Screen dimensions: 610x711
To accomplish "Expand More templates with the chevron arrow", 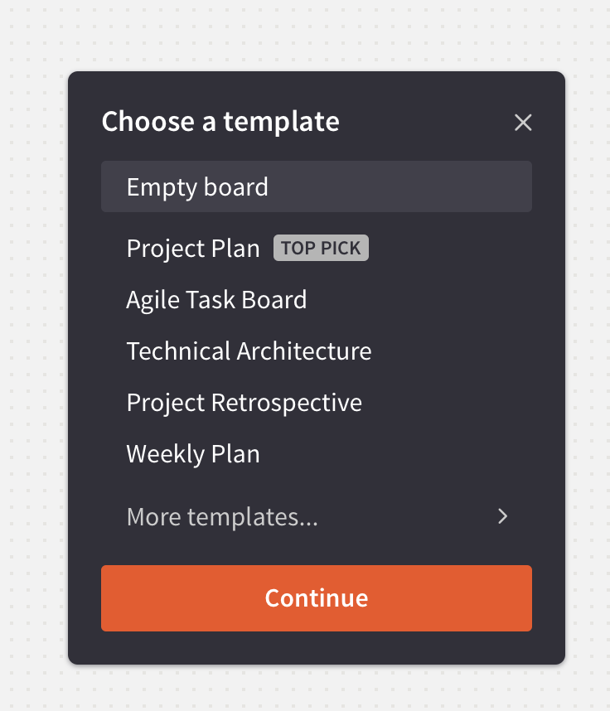I will pyautogui.click(x=502, y=517).
